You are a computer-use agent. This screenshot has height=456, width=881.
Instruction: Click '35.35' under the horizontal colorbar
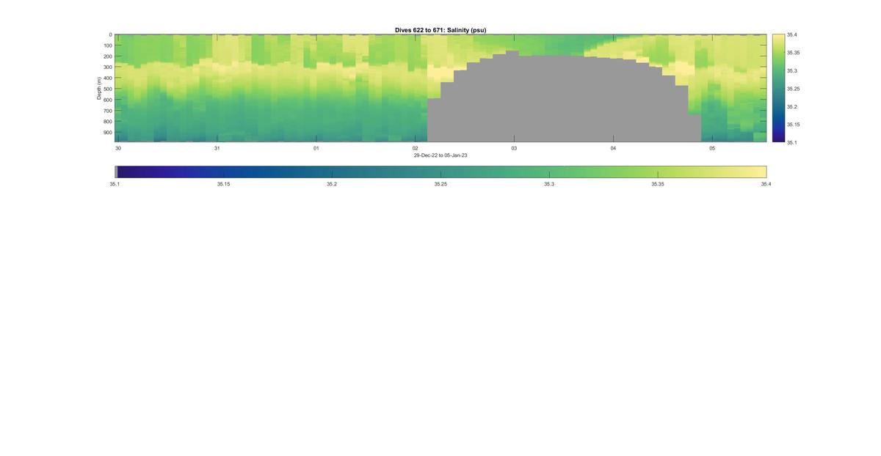point(658,184)
